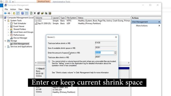Viewport: 171px width, 96px height.
Task: Toggle Show/Hide Action Pane icon
Action: click(26, 13)
